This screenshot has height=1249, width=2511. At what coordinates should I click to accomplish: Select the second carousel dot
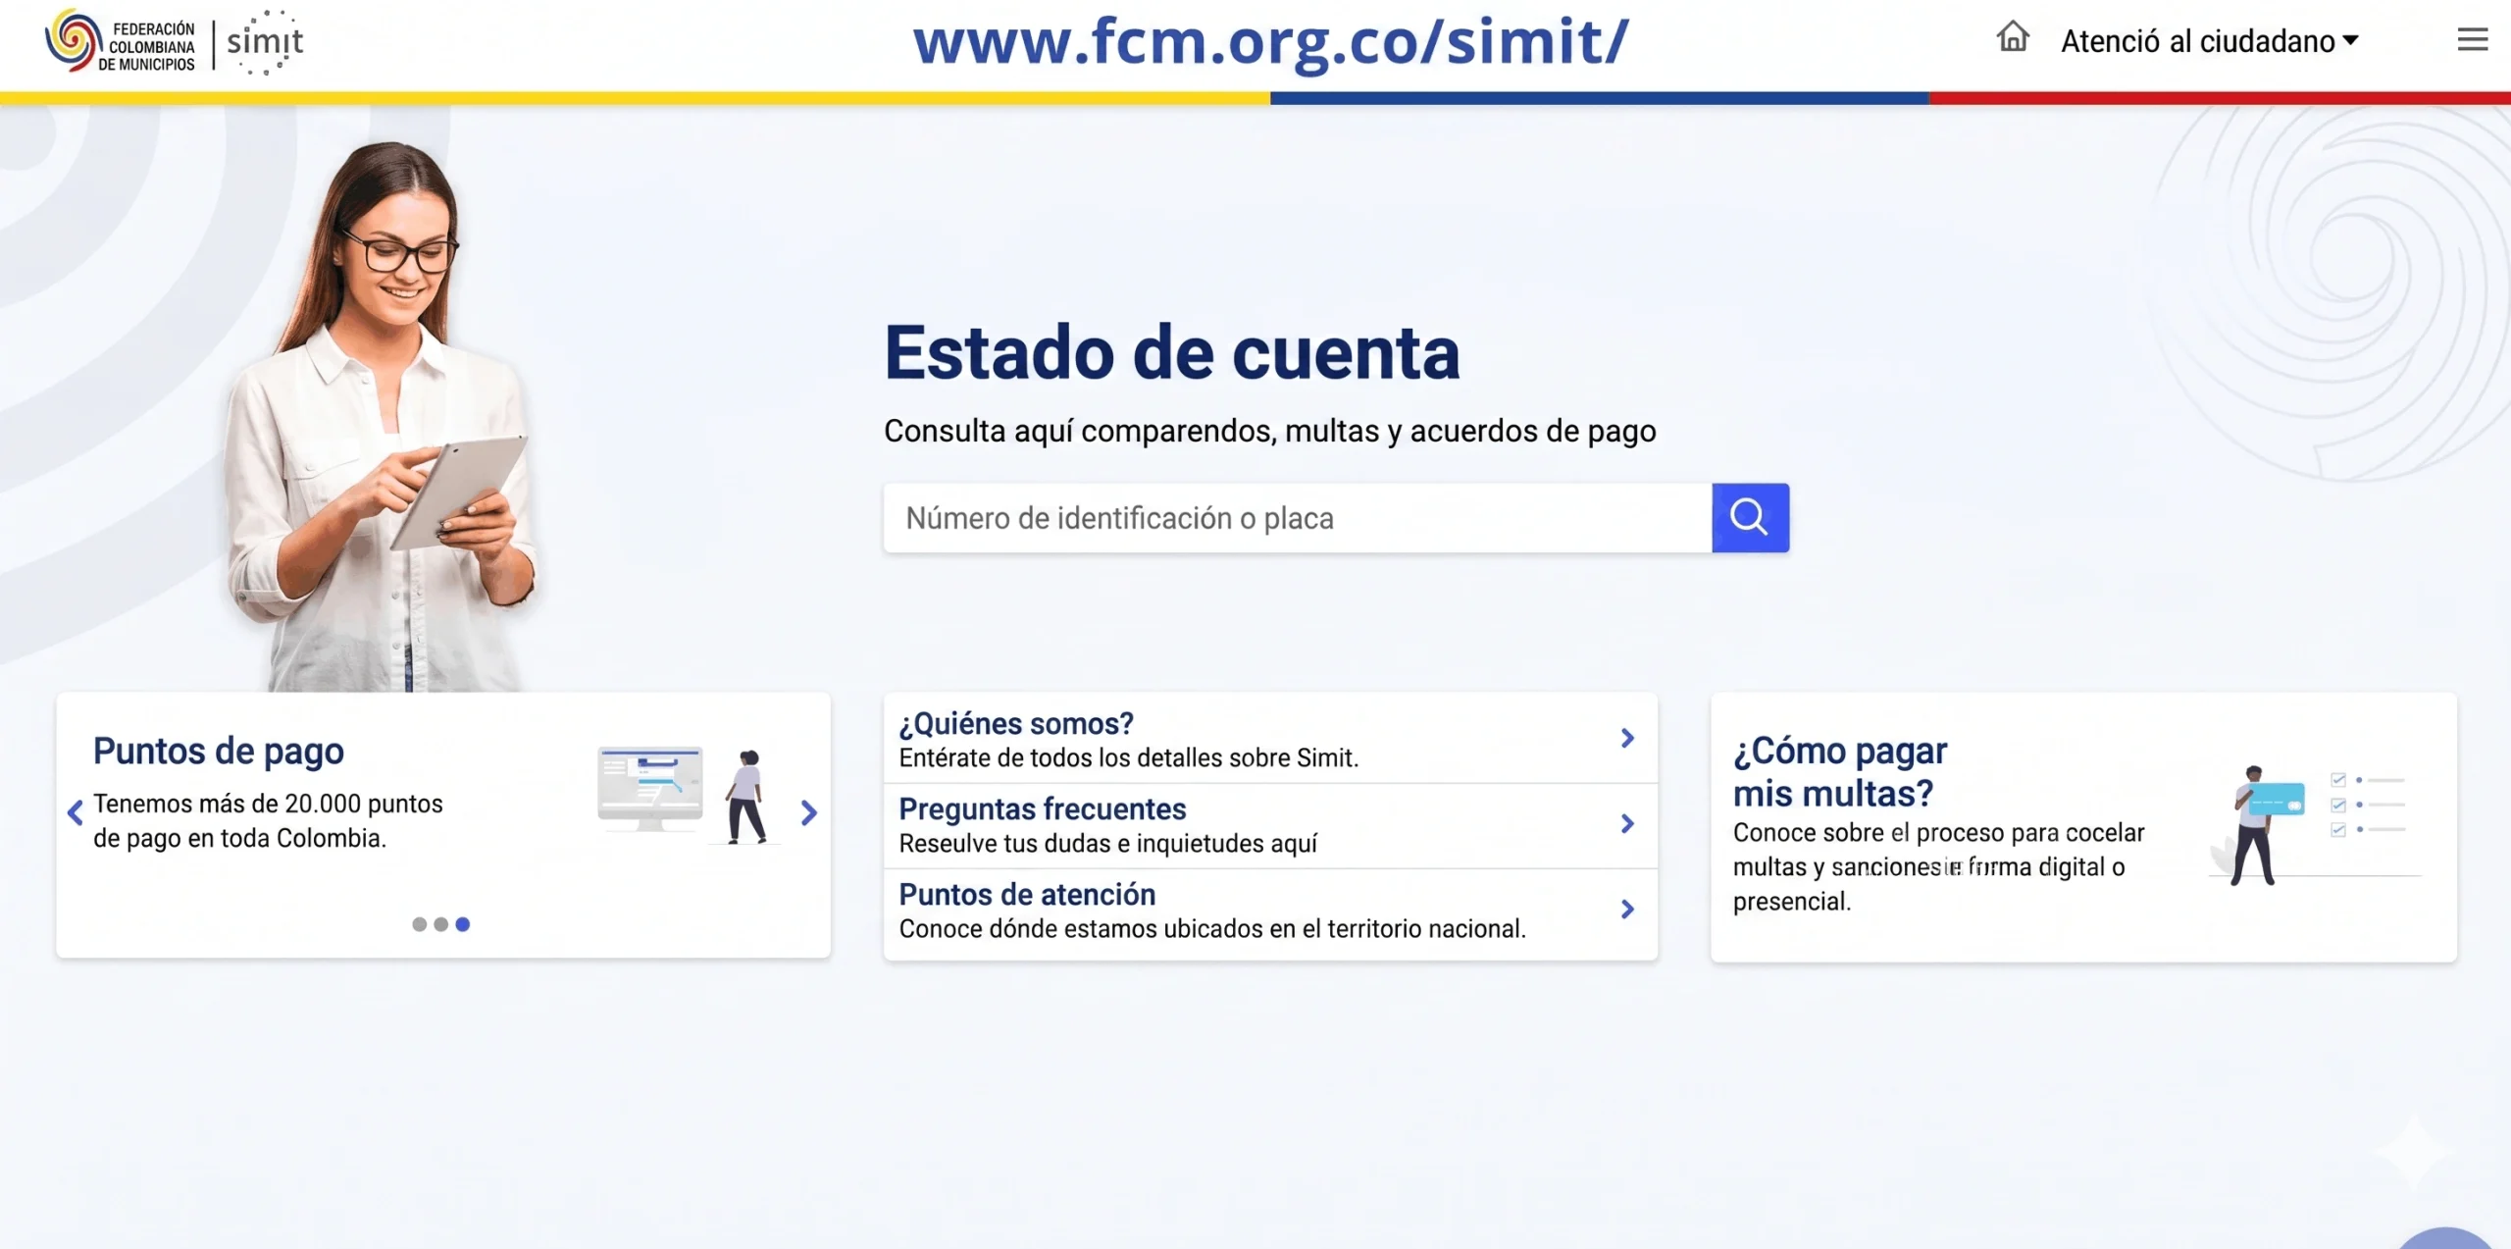pyautogui.click(x=440, y=924)
